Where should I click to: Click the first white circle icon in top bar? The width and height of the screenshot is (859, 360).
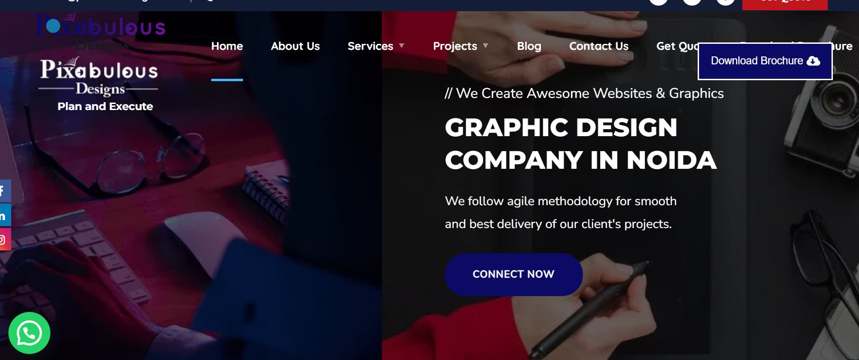tap(658, 1)
